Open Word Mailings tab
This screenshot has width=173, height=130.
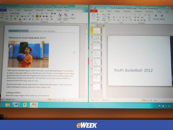click(x=50, y=11)
